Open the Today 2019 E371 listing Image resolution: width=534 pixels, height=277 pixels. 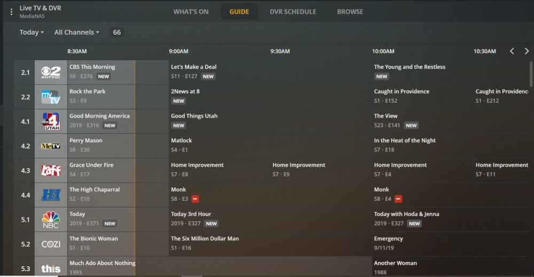coord(118,219)
